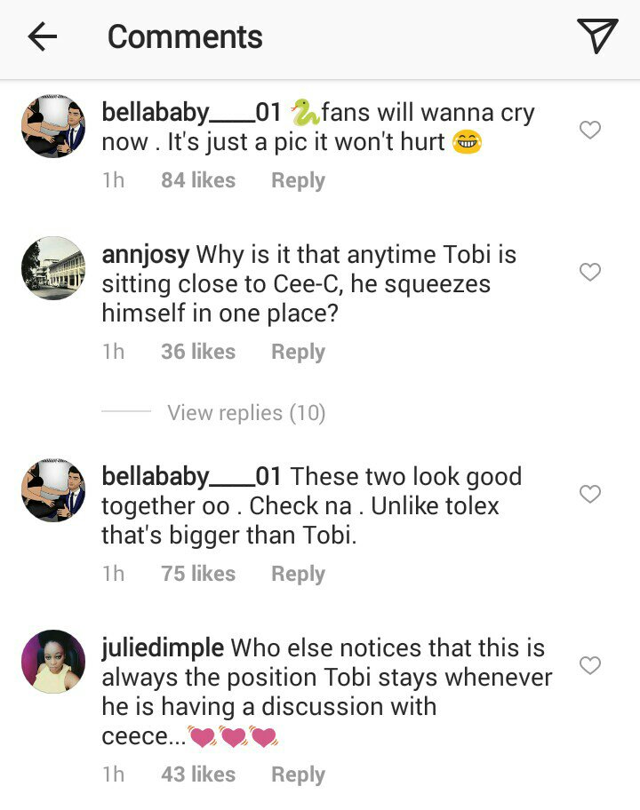Show the 43 likes on juliedimple's comment
This screenshot has width=640, height=810.
coord(198,774)
